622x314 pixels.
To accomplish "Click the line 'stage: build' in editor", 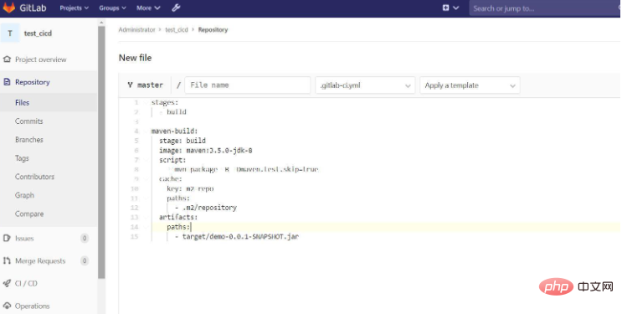I will coord(182,141).
